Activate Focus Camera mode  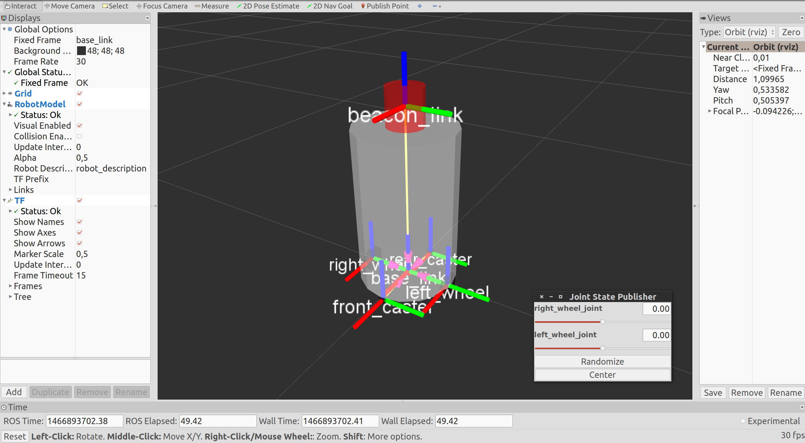click(x=162, y=6)
